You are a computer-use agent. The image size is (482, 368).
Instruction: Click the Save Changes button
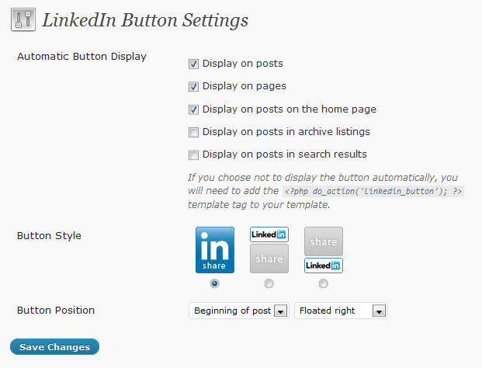[x=54, y=347]
